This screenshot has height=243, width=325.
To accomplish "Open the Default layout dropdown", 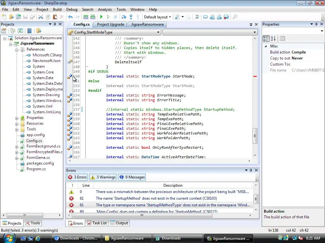I will pyautogui.click(x=157, y=17).
